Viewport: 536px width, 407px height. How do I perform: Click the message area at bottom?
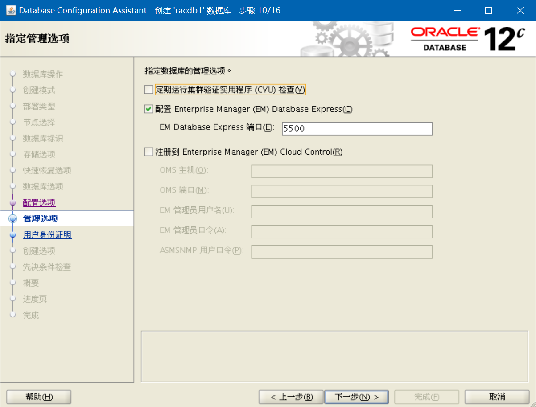point(335,356)
